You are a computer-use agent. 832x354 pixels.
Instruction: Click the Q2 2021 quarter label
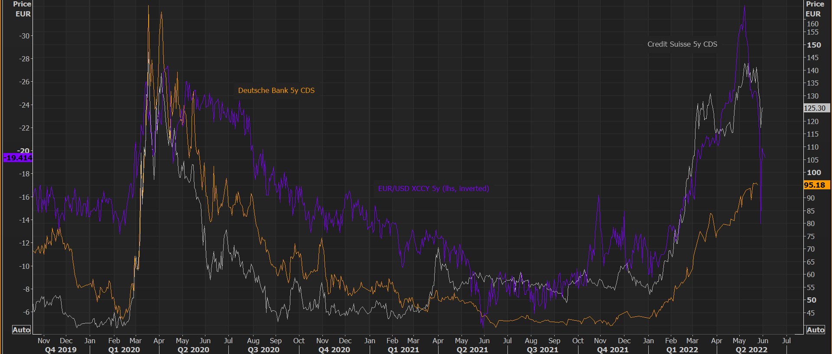pyautogui.click(x=472, y=349)
